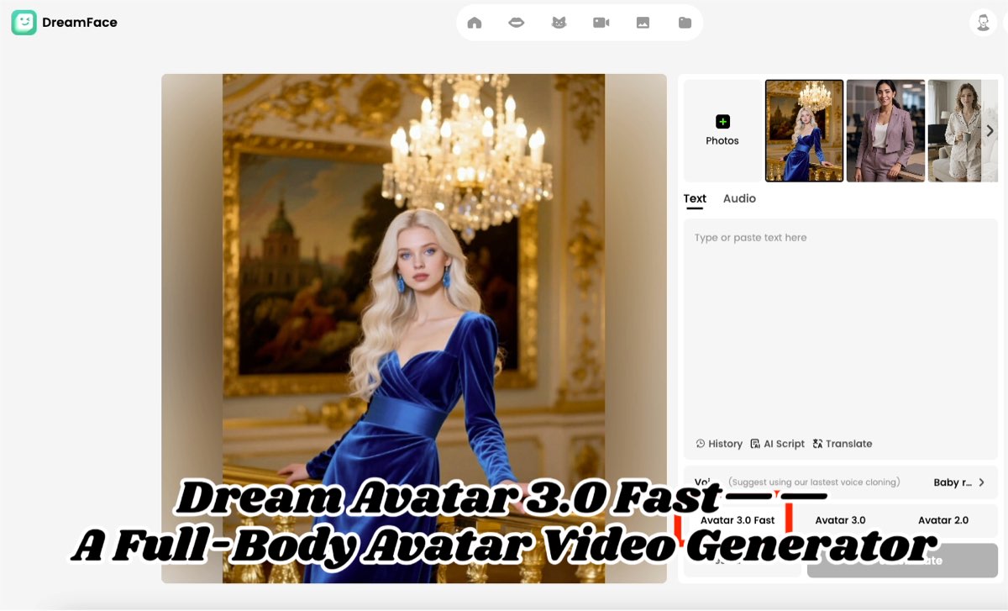Enable Avatar 2.0 mode

tap(943, 520)
